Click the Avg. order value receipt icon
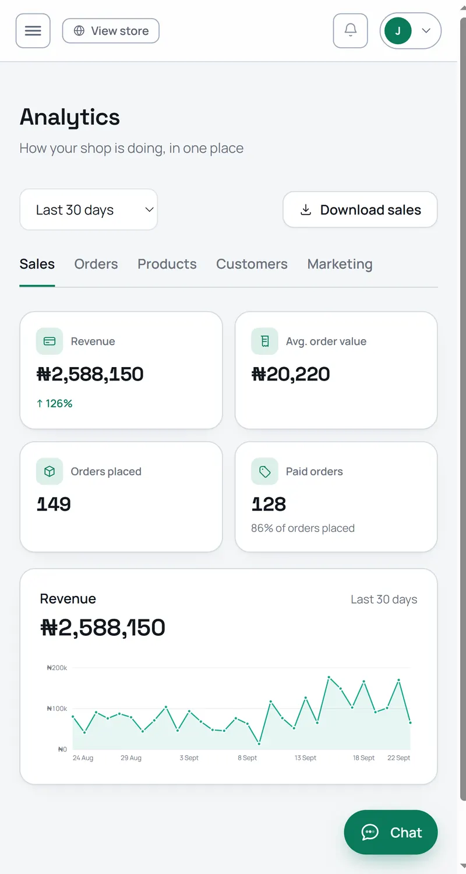The image size is (466, 874). 264,341
